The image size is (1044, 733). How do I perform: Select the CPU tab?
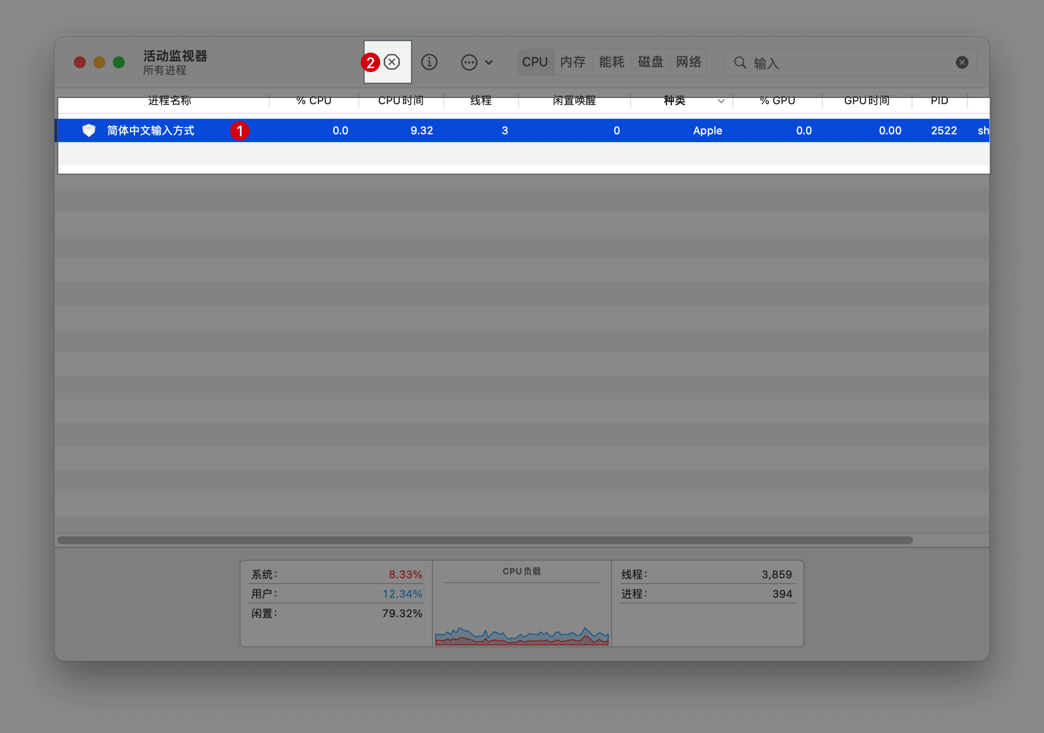[535, 62]
